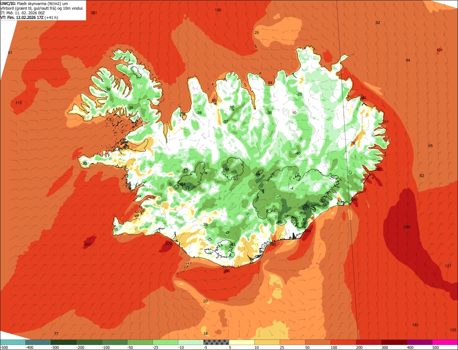Click the map value 85
The width and height of the screenshot is (458, 350).
[214, 101]
